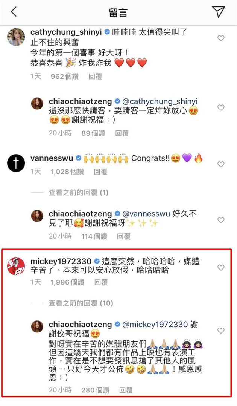Open chiaochiaotzeng avatar in first reply
The width and height of the screenshot is (237, 406).
pos(37,104)
